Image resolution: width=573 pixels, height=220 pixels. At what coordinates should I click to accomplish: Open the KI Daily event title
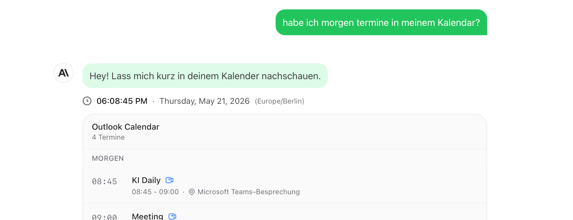[x=146, y=180]
